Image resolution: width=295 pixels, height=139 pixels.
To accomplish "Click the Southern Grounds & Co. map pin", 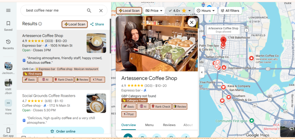I will click(x=228, y=97).
